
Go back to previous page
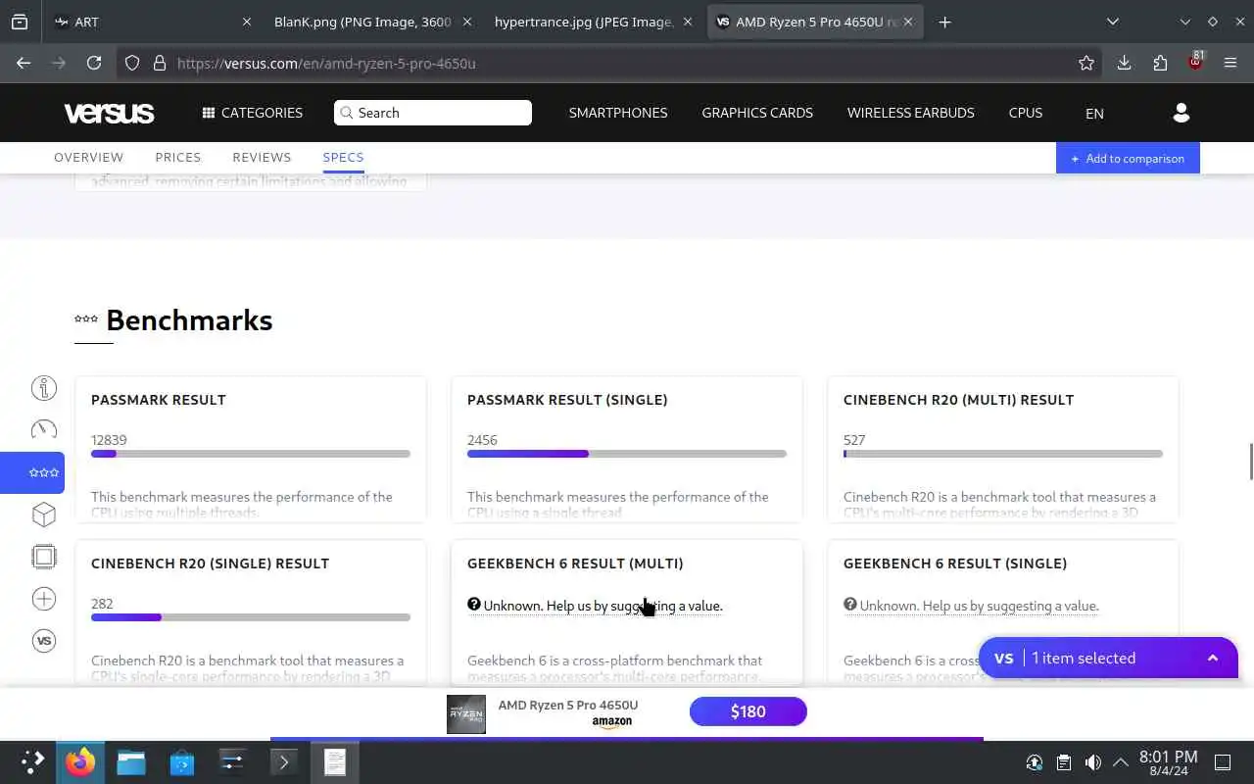[24, 63]
